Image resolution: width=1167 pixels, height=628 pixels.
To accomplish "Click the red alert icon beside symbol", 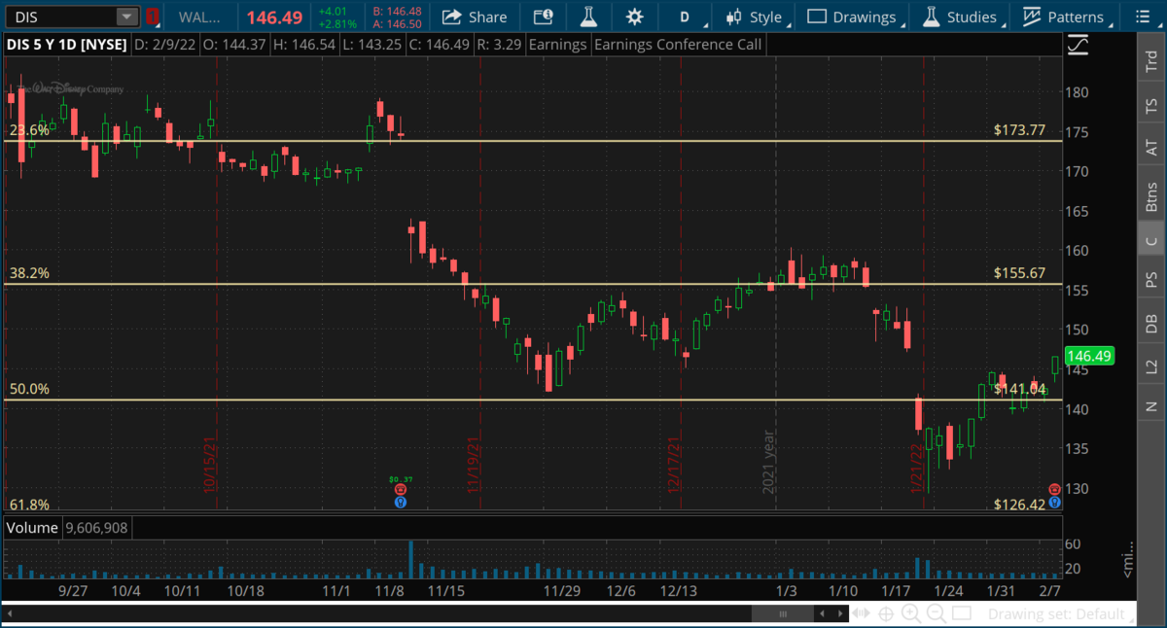I will coord(152,17).
